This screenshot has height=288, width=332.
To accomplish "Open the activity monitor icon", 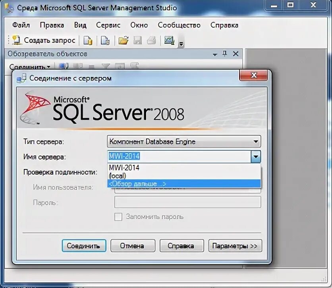I will tap(170, 40).
